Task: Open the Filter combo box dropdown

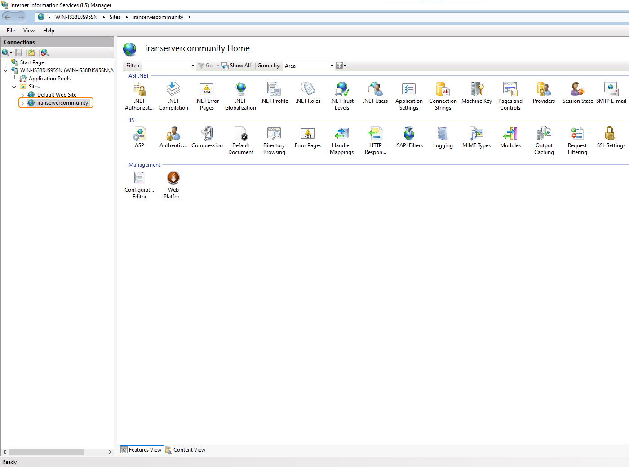Action: click(x=193, y=66)
